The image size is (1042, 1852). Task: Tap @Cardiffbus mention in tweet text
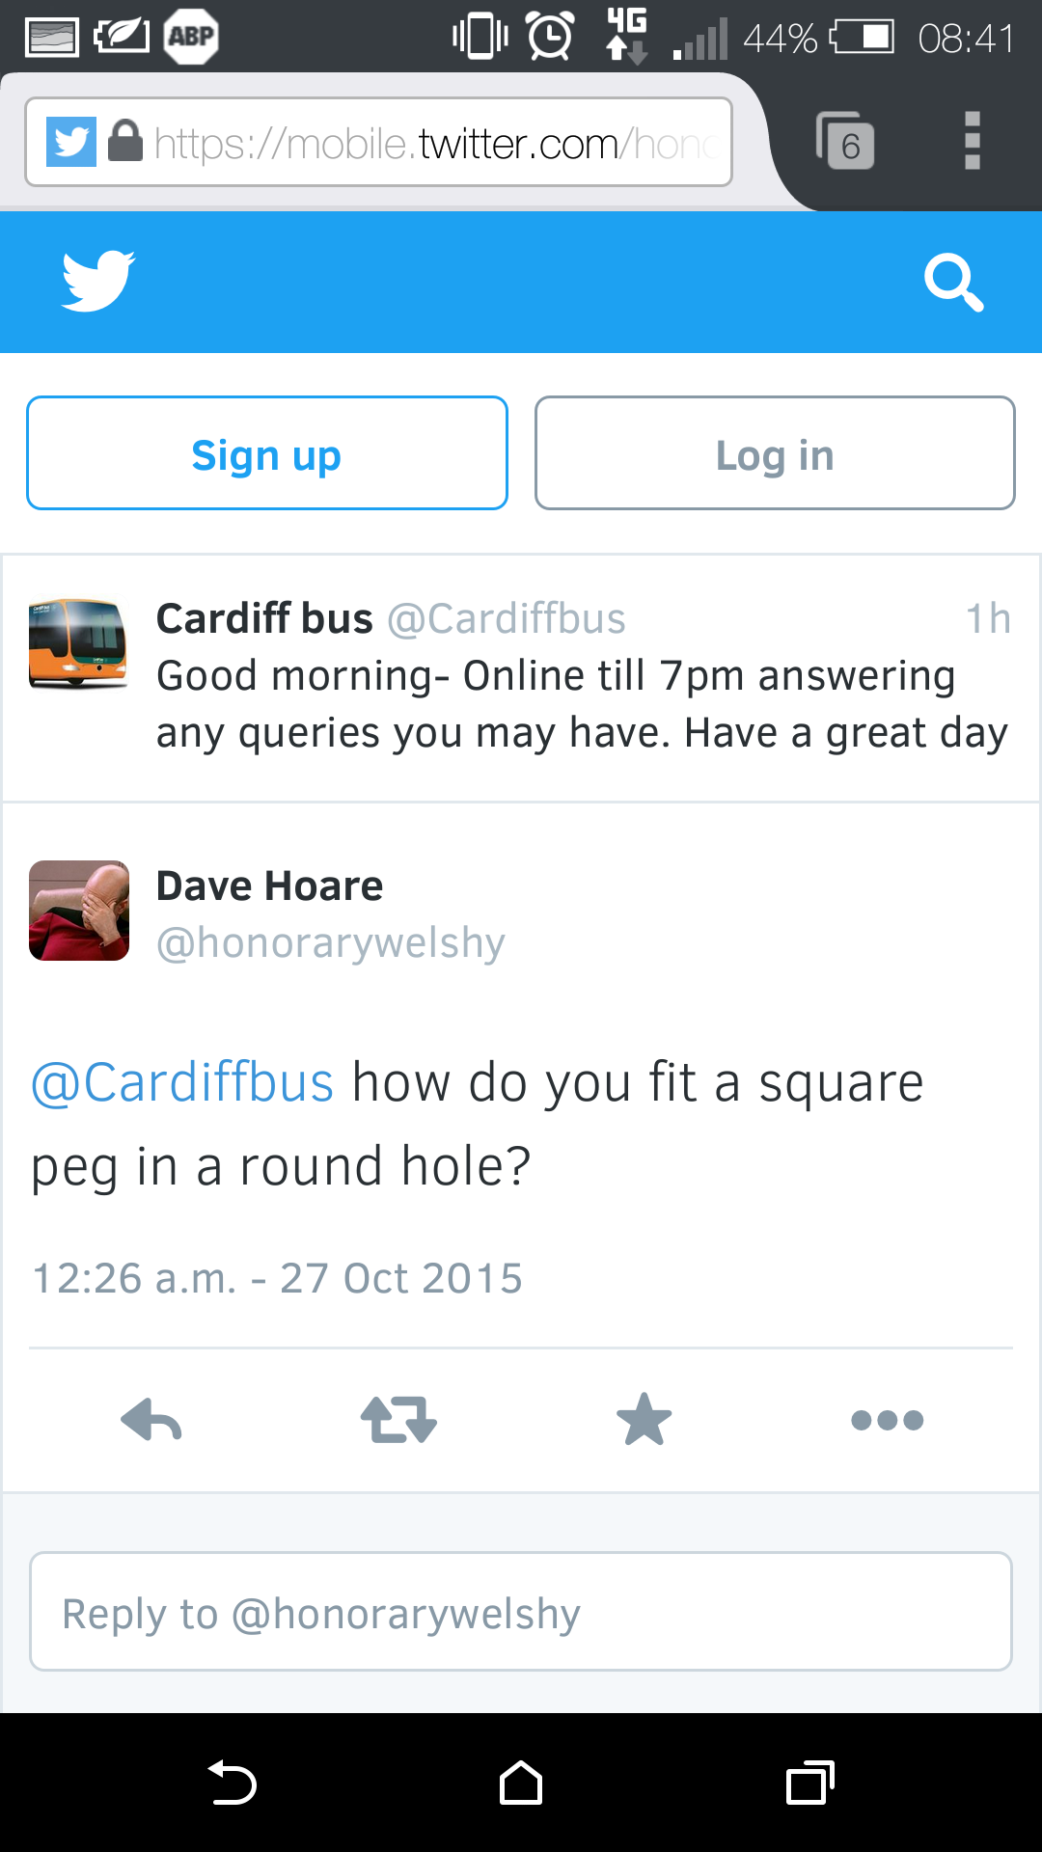point(182,1082)
